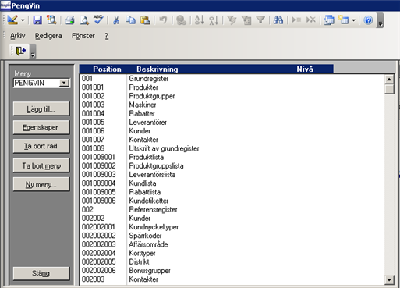Click the list scrollbar up arrow
This screenshot has width=400, height=288.
pyautogui.click(x=389, y=80)
